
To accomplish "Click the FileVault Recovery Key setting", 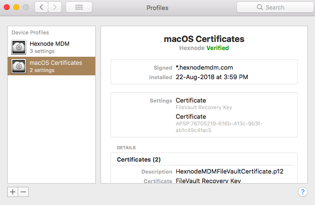I will pyautogui.click(x=204, y=107).
